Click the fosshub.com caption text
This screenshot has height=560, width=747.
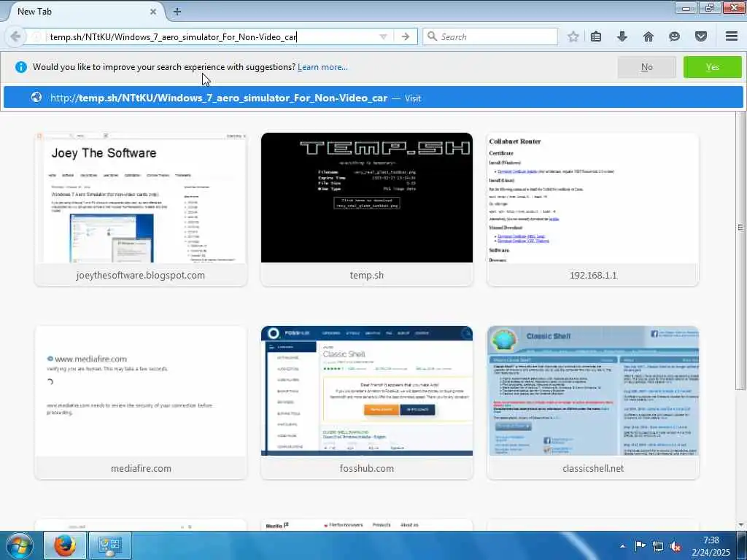[367, 469]
